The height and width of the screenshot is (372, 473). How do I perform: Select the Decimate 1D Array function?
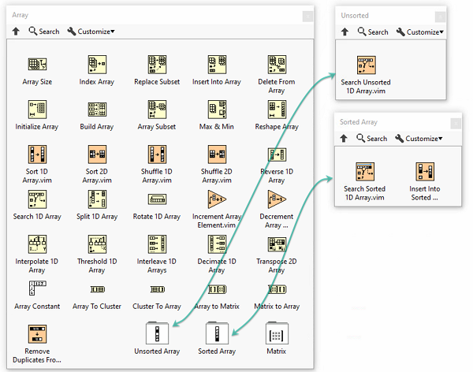[217, 244]
